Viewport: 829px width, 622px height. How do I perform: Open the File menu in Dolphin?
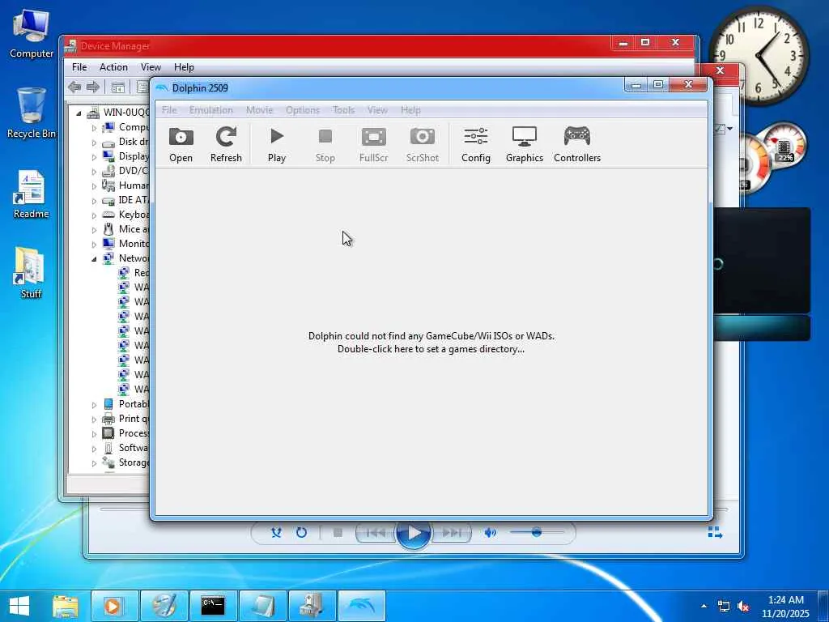[x=169, y=110]
